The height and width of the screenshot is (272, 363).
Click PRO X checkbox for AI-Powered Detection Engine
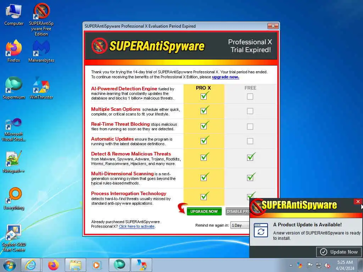[204, 96]
